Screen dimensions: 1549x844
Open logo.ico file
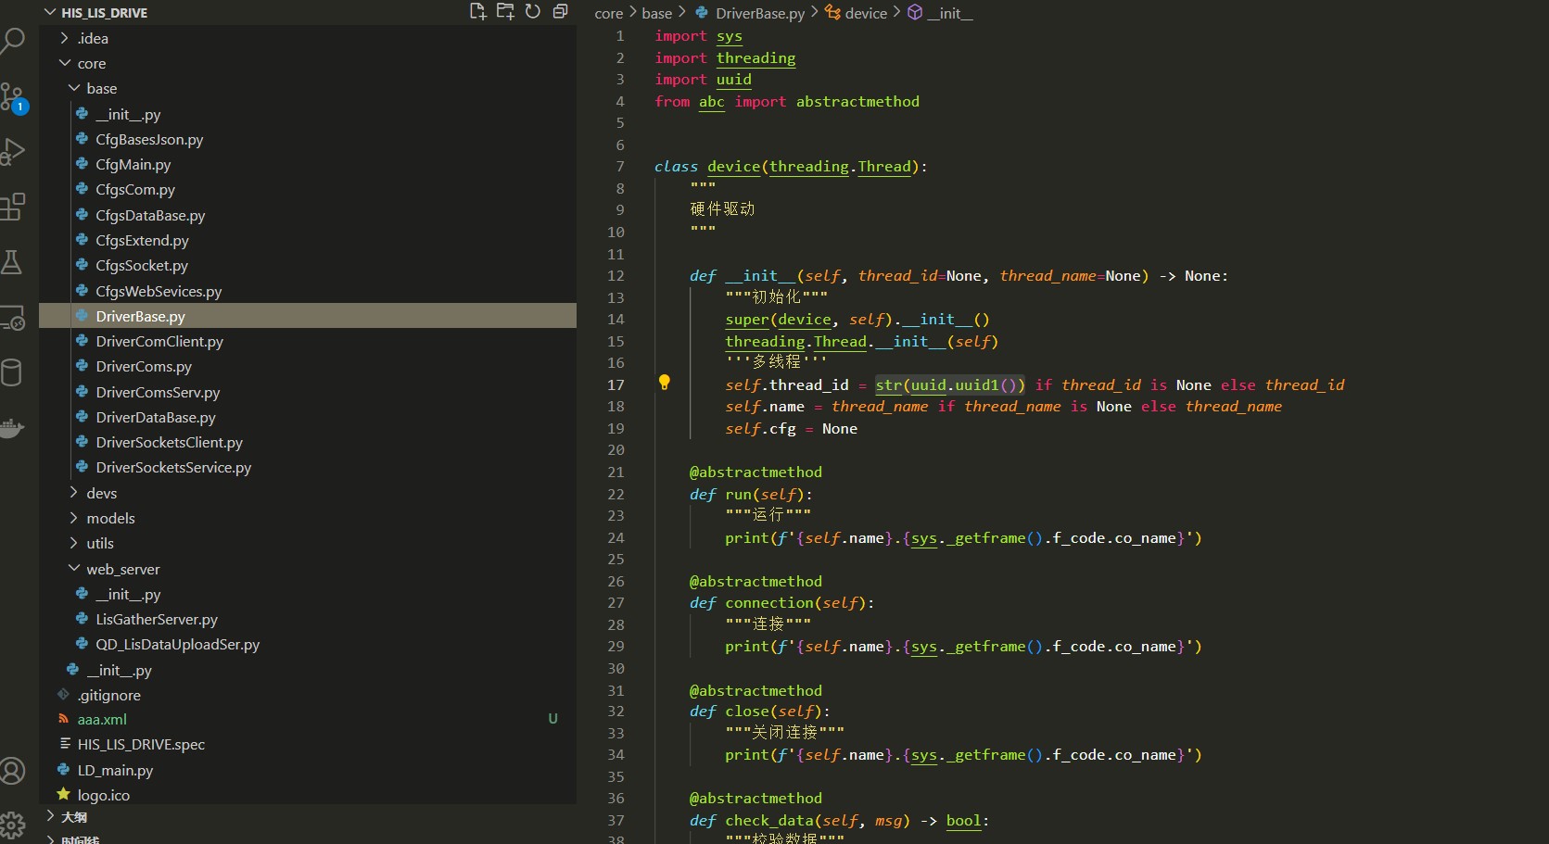click(x=103, y=795)
